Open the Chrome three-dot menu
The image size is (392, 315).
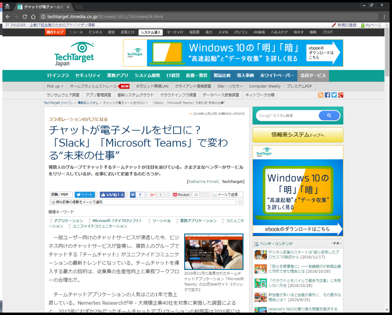[x=384, y=17]
